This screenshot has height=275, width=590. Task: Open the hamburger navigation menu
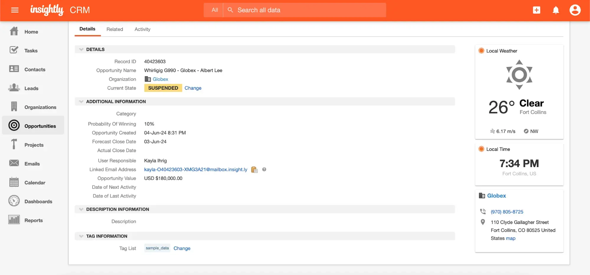click(x=15, y=10)
